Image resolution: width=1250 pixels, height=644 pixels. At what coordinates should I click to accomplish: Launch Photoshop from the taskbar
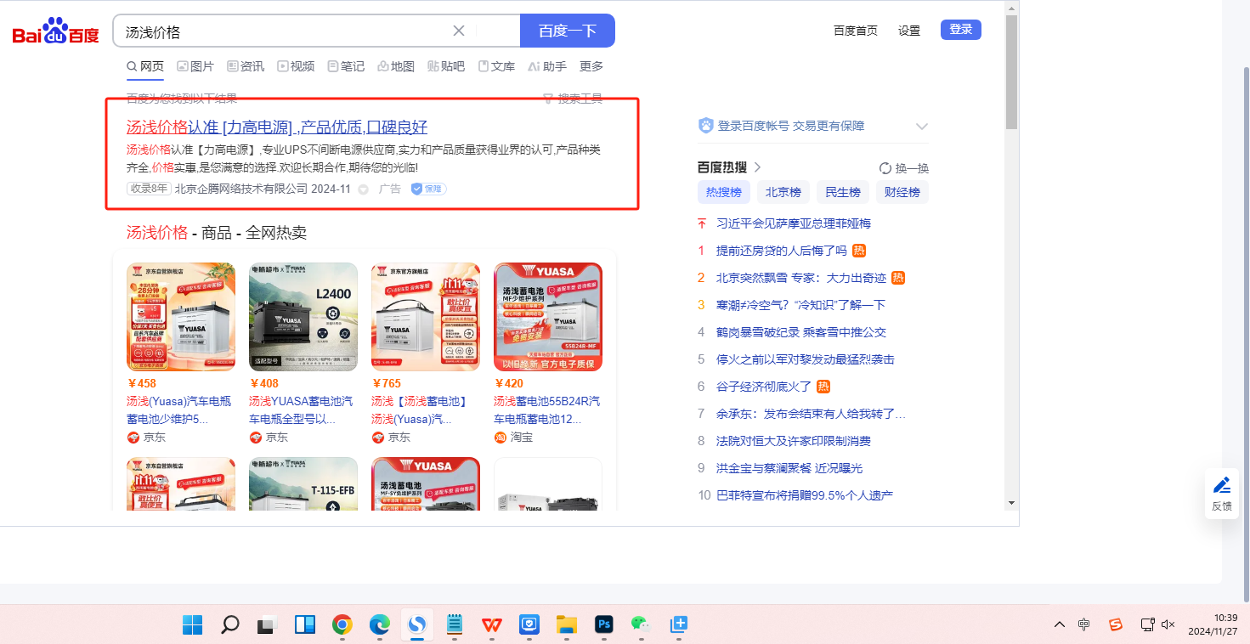[x=604, y=625]
